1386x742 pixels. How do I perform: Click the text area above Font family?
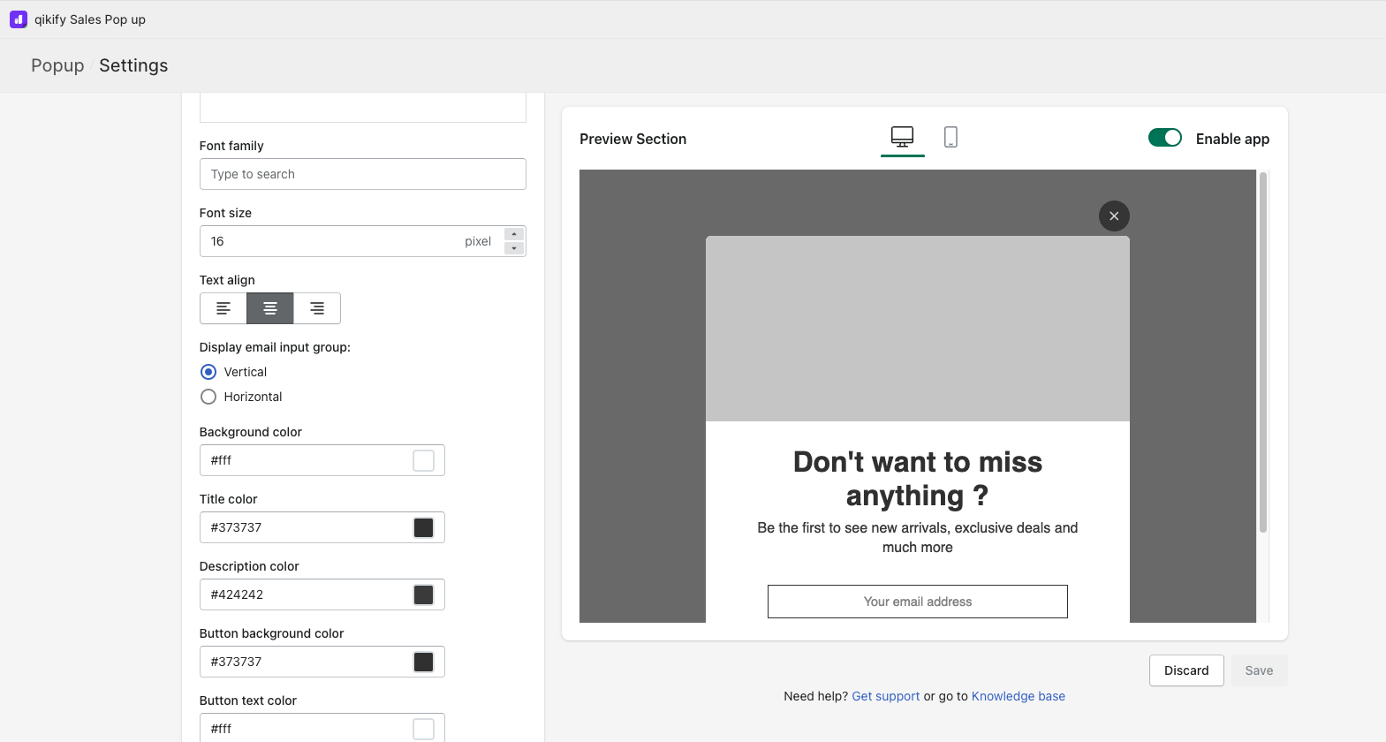pyautogui.click(x=363, y=107)
